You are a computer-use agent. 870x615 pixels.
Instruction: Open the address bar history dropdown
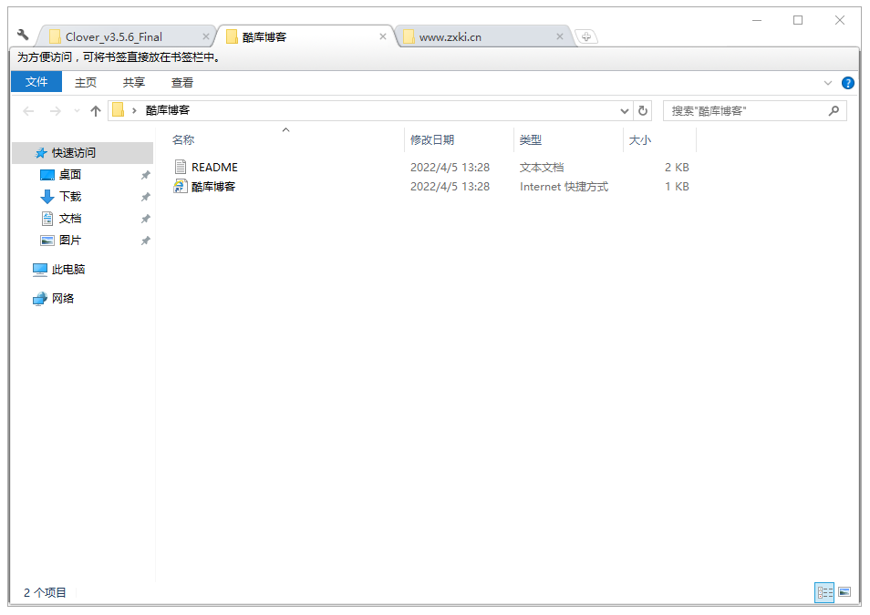click(x=624, y=110)
